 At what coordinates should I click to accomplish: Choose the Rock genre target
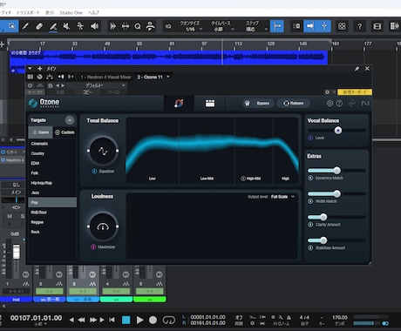click(52, 232)
